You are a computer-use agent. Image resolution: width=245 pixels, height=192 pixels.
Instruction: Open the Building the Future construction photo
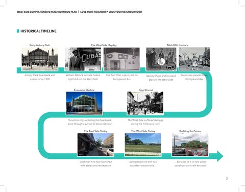click(190, 145)
